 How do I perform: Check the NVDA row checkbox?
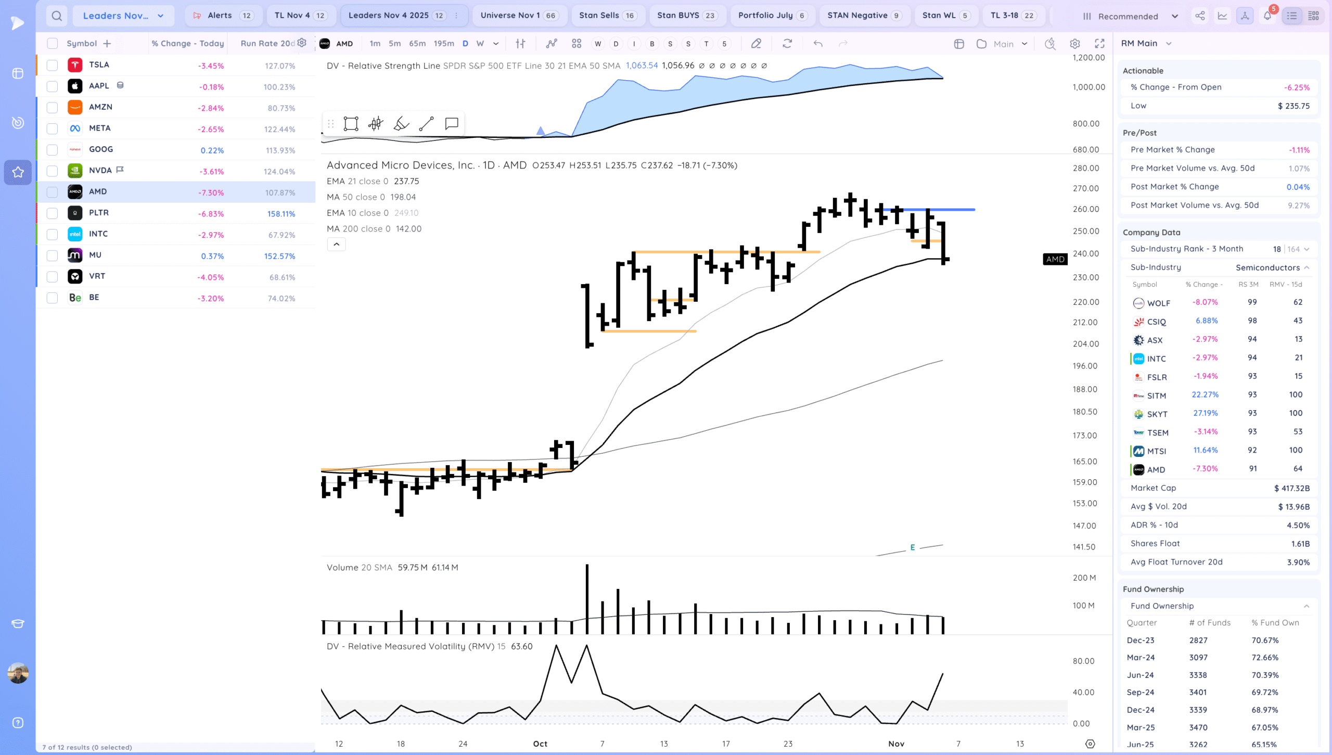coord(52,171)
